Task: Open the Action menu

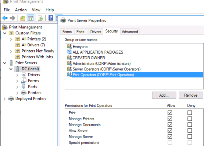Action: pos(21,10)
